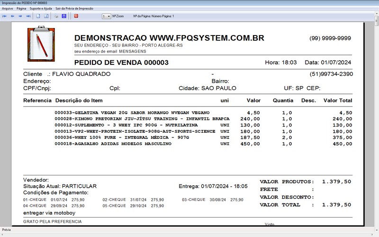Jump to the last page arrow

[28, 16]
